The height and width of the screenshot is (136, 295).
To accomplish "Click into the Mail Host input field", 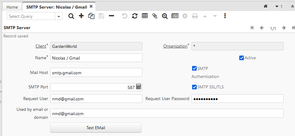I will [x=96, y=72].
